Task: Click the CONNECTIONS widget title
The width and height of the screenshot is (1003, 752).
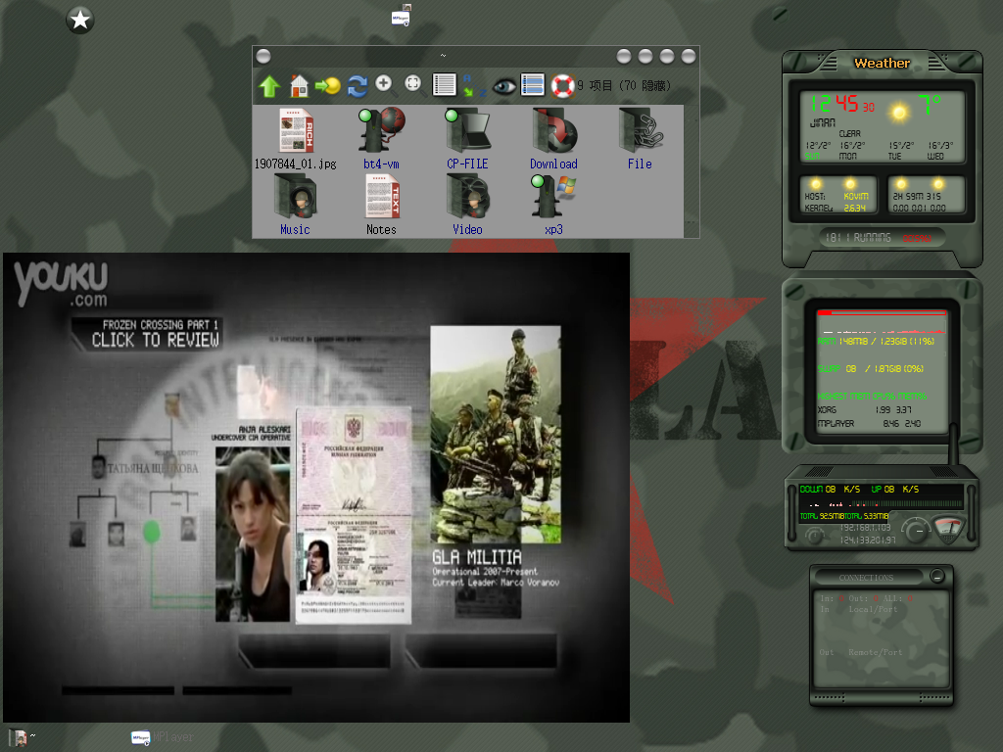Action: point(866,578)
